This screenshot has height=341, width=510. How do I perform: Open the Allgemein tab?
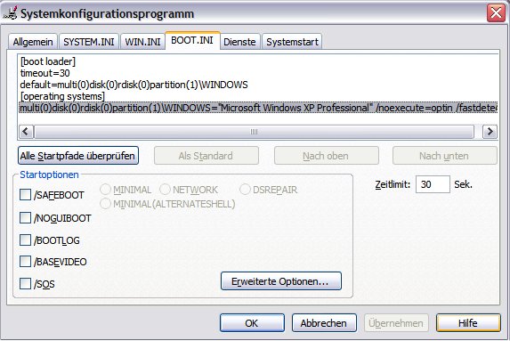pos(33,42)
